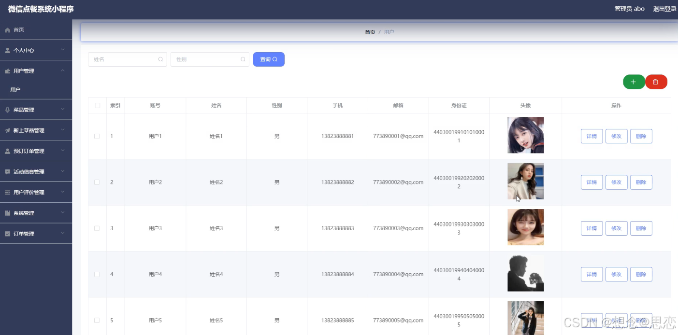The width and height of the screenshot is (678, 335).
Task: Click the search icon in 性别 field
Action: pyautogui.click(x=243, y=59)
